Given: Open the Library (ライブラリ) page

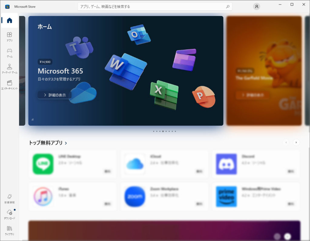Looking at the screenshot, I should 9,230.
